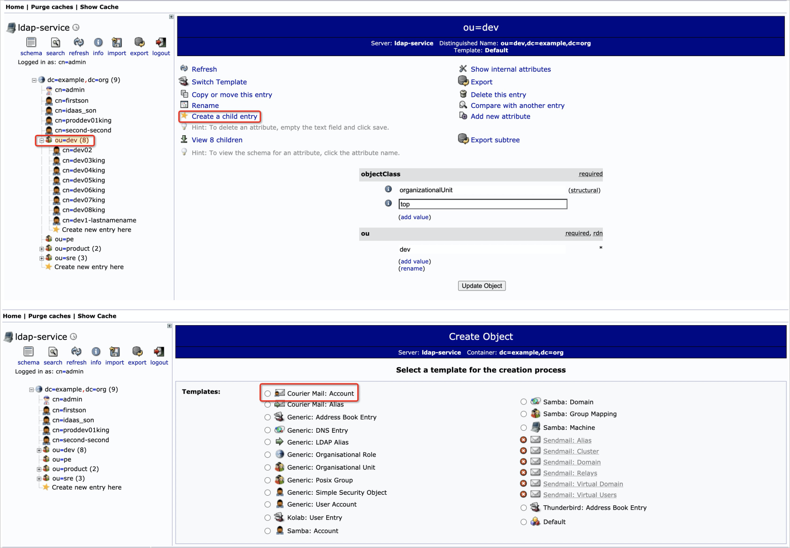The image size is (790, 548).
Task: Select the Default template radio button
Action: point(523,522)
